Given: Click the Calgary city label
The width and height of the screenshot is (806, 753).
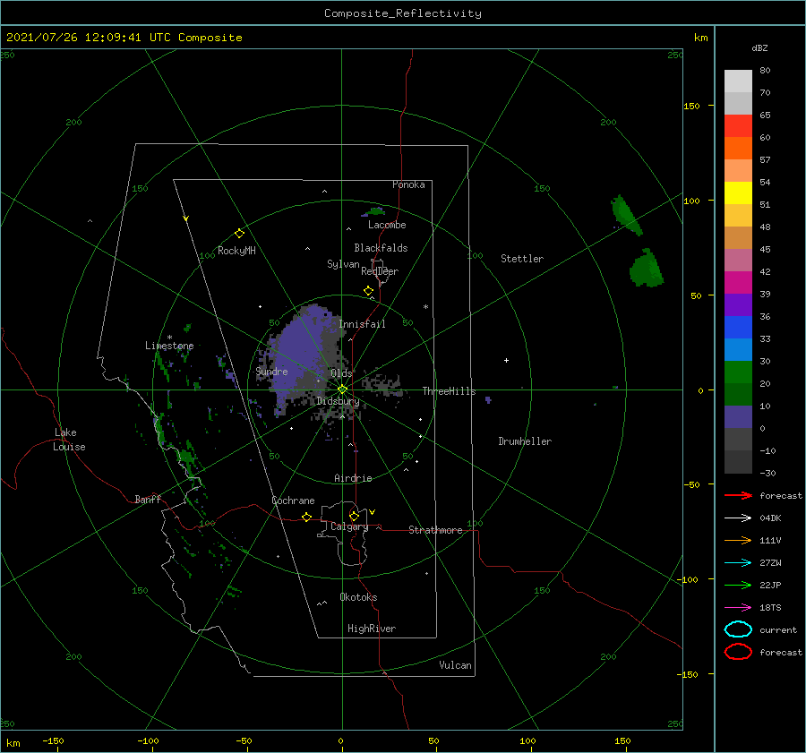Looking at the screenshot, I should pos(349,526).
